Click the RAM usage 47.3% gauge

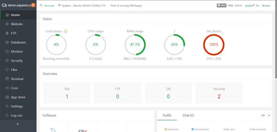[x=135, y=45]
